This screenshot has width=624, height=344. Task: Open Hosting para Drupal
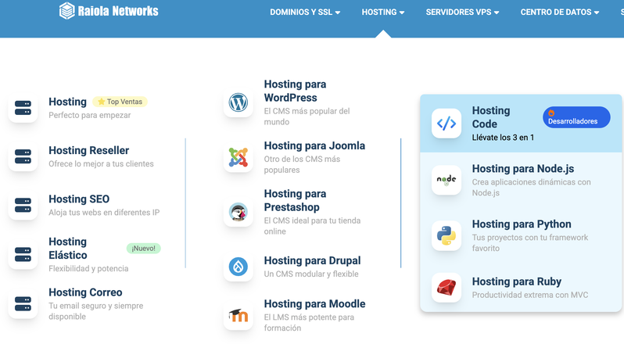click(x=313, y=260)
